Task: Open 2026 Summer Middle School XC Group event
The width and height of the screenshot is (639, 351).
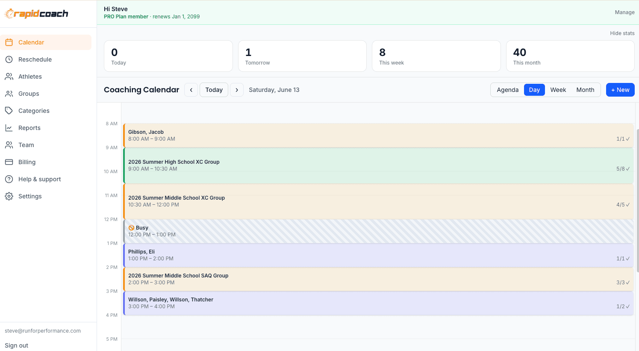Action: [378, 201]
